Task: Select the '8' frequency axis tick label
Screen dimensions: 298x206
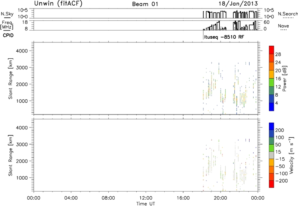Action: (x=26, y=29)
